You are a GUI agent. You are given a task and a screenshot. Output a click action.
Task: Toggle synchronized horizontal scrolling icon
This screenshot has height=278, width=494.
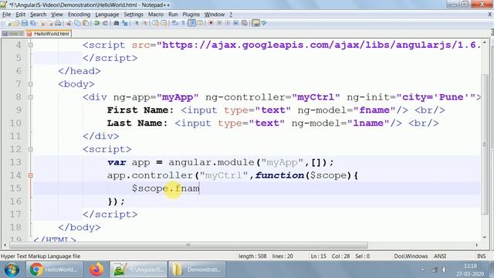(x=164, y=23)
